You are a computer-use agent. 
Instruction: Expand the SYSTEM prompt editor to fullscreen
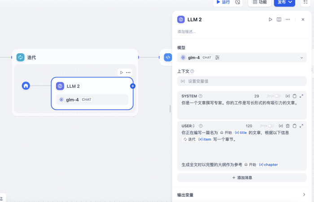(301, 96)
